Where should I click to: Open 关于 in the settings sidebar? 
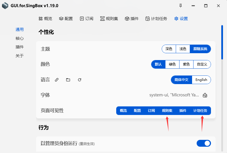19,56
